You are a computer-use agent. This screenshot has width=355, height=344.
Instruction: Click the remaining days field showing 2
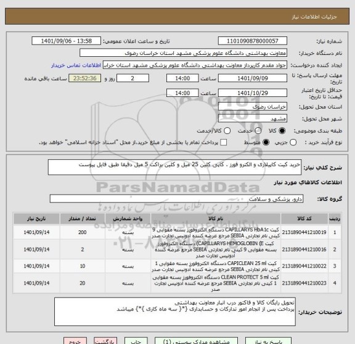click(133, 78)
